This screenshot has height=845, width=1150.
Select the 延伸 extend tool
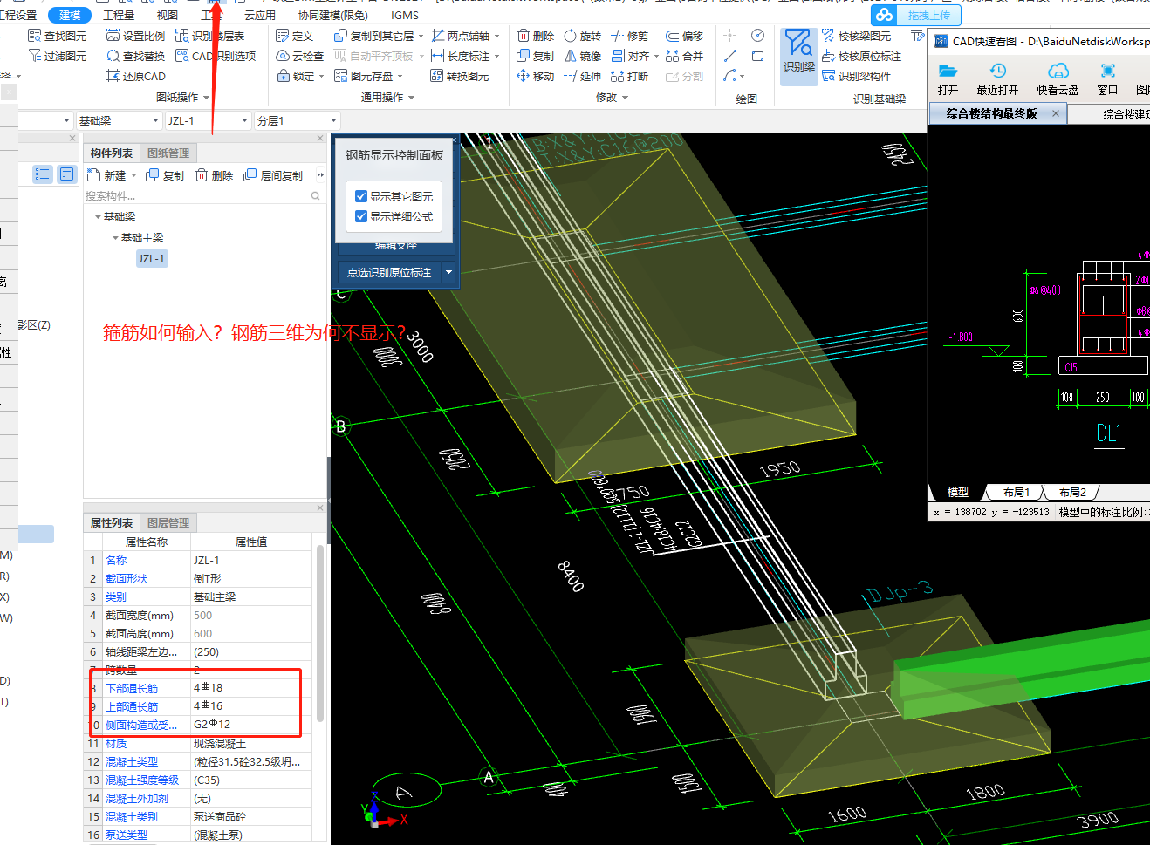[x=583, y=76]
